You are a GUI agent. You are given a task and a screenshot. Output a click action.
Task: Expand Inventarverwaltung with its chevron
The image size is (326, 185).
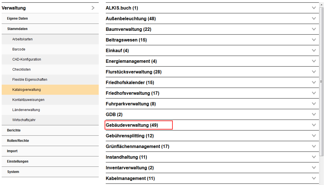point(314,168)
